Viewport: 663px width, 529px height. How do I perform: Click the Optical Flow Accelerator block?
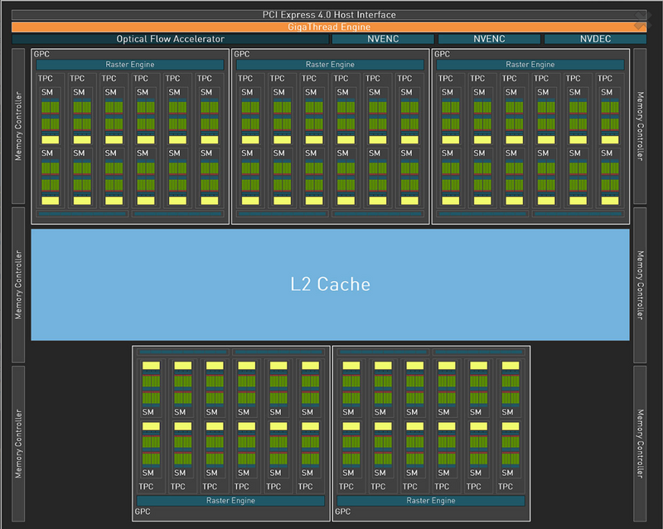[171, 39]
